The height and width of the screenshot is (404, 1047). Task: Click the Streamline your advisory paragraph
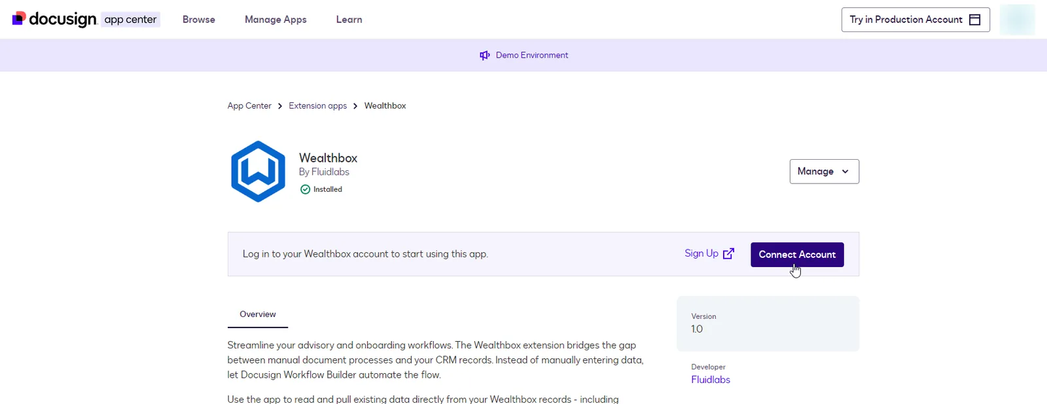tap(435, 360)
